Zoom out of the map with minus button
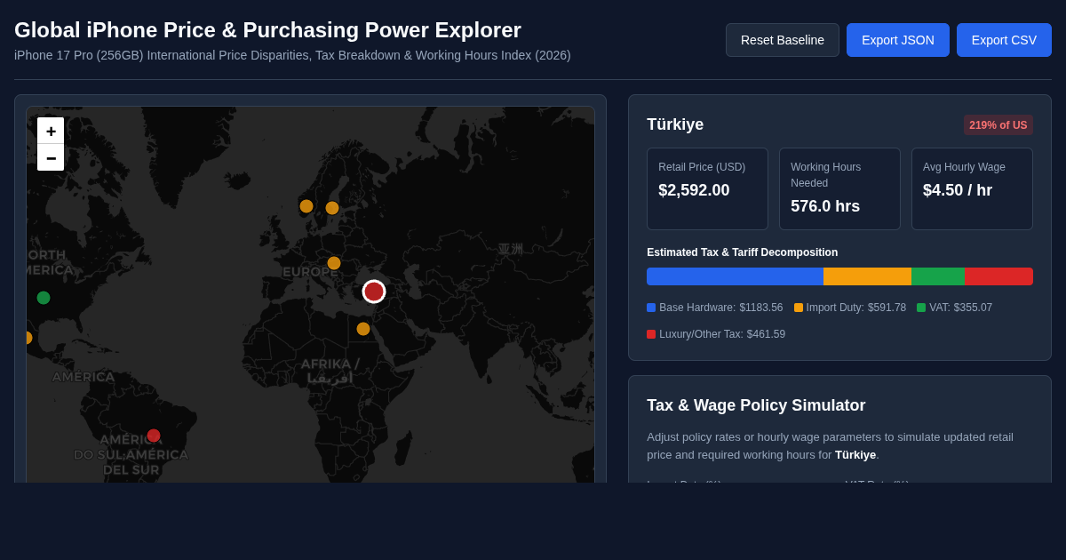The image size is (1066, 560). click(x=51, y=157)
